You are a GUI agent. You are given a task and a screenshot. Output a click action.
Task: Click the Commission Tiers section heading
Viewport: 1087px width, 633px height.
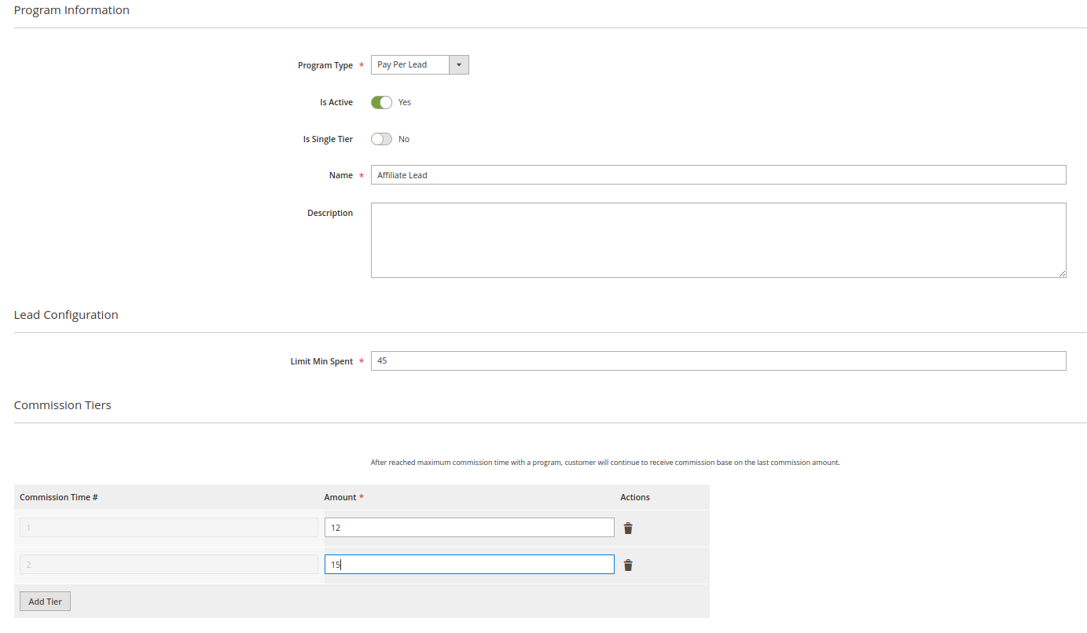coord(63,405)
